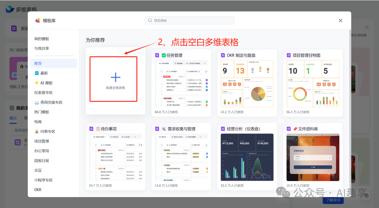Screen dimensions: 379x208
Task: Click the blue plus icon for a new table
Action: [x=115, y=77]
